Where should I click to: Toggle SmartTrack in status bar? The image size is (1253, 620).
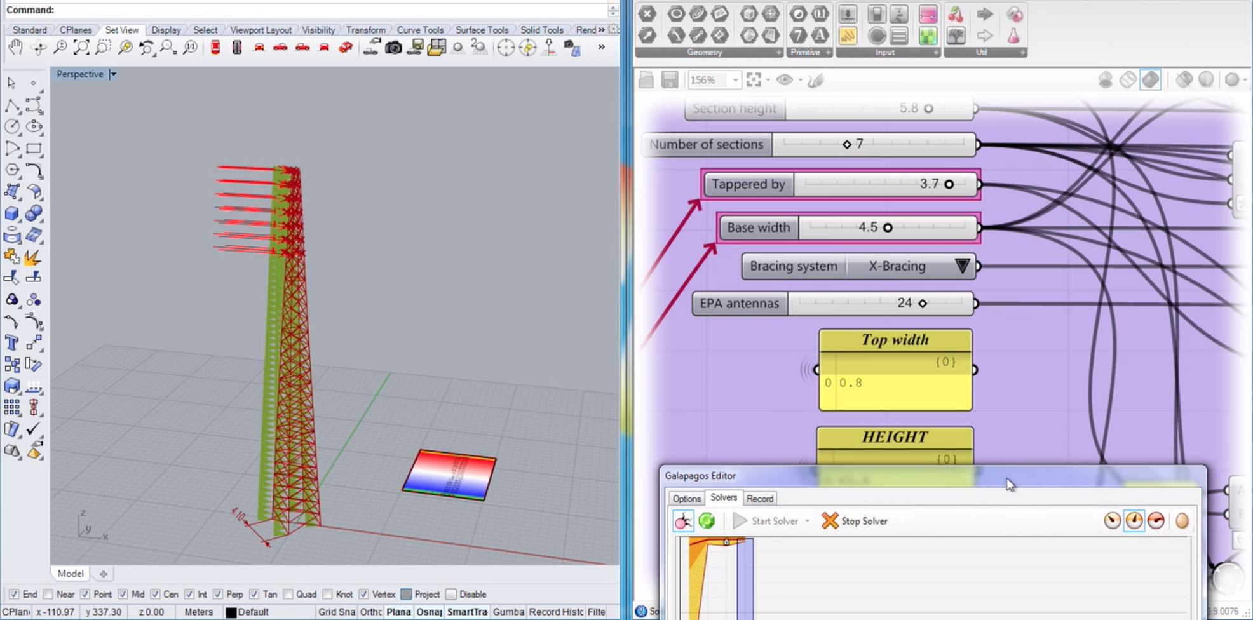click(x=467, y=612)
